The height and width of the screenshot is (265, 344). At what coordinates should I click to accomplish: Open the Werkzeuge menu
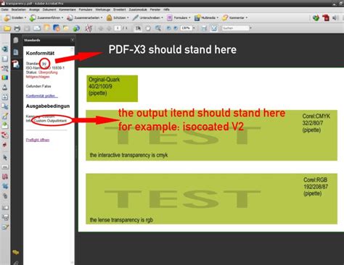coord(103,9)
